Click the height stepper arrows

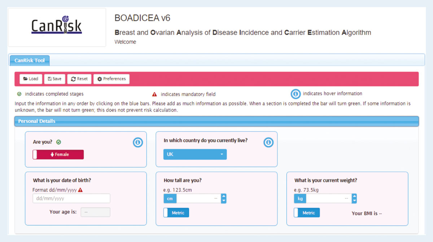coord(223,198)
